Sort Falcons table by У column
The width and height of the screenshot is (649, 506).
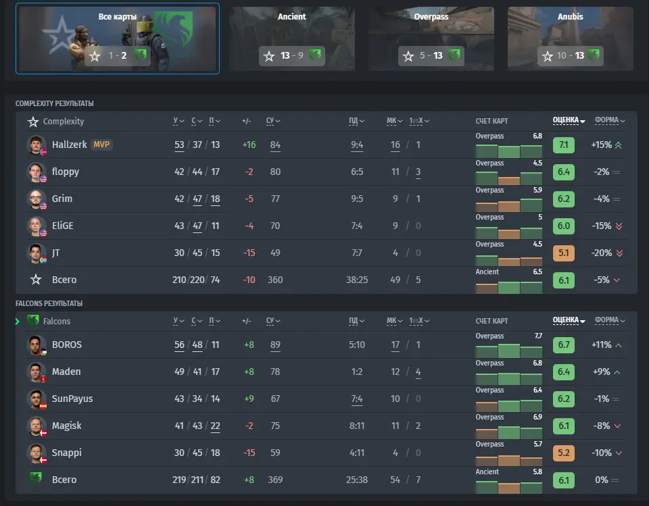tap(178, 321)
